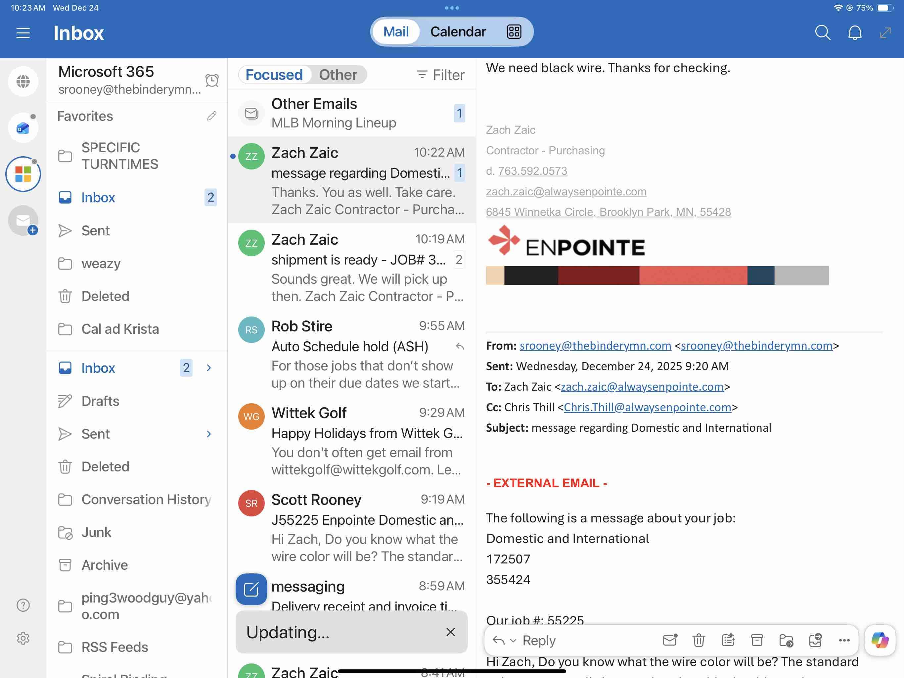This screenshot has width=904, height=678.
Task: Delete message using trash toolbar icon
Action: [699, 640]
